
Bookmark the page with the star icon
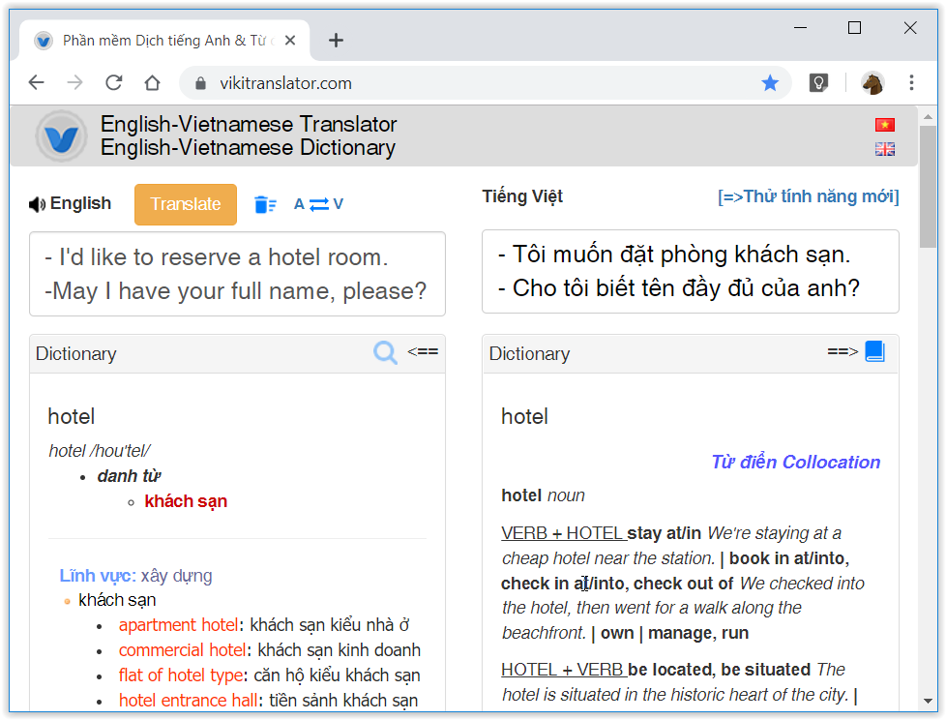[770, 82]
